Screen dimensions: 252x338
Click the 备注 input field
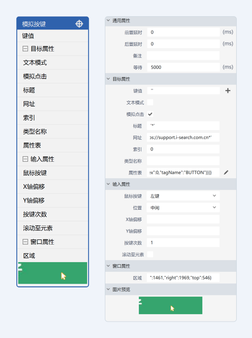click(x=183, y=56)
